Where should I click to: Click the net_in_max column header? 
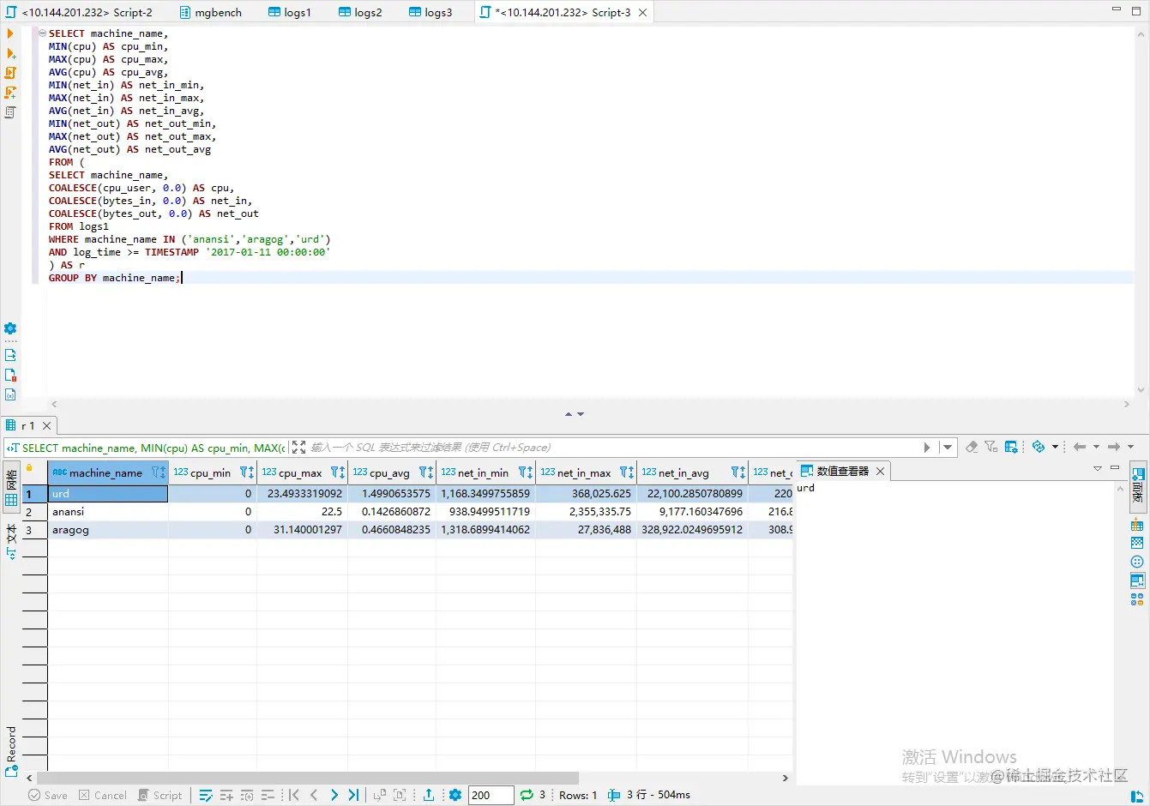[584, 472]
